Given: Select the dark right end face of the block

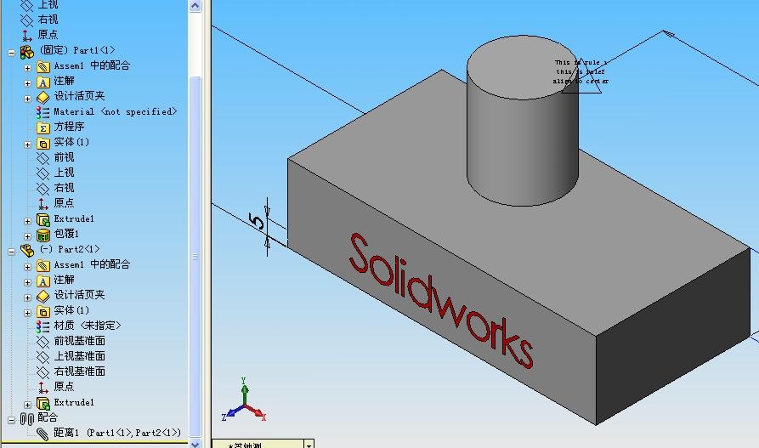Looking at the screenshot, I should coord(673,336).
